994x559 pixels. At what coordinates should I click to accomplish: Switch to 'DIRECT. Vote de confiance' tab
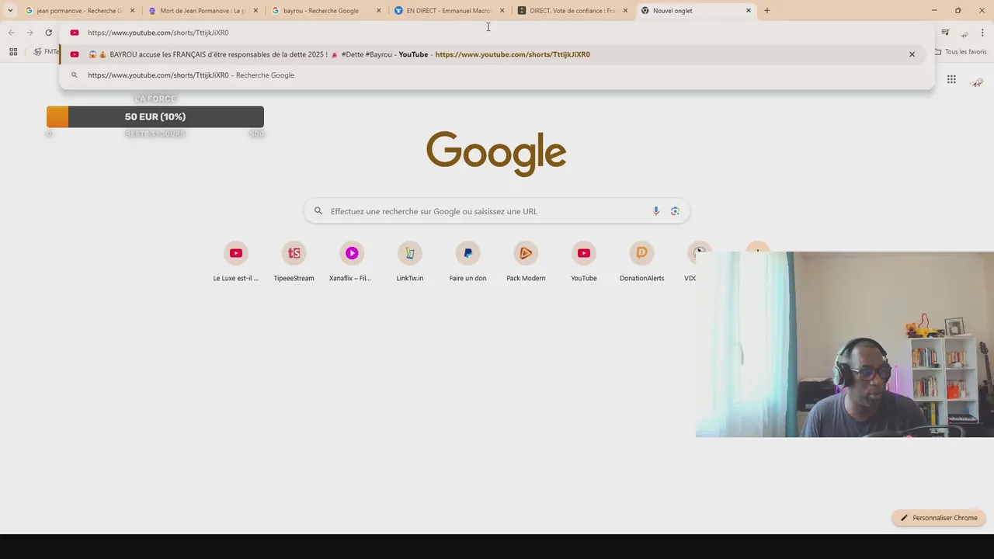pos(573,11)
